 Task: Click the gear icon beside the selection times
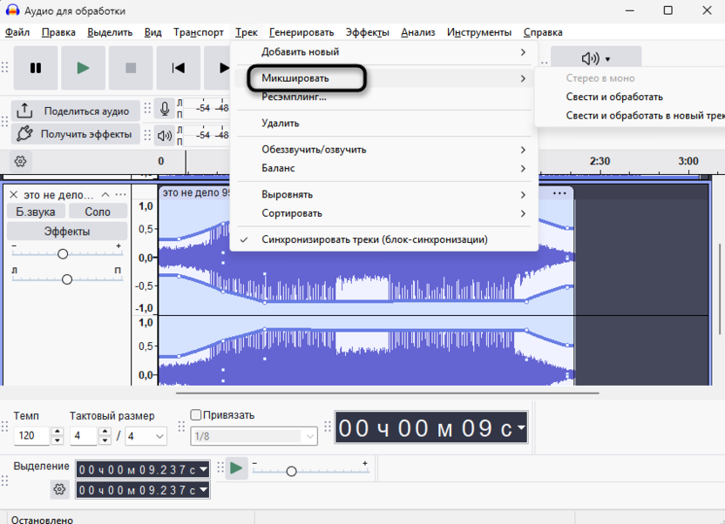[x=59, y=489]
